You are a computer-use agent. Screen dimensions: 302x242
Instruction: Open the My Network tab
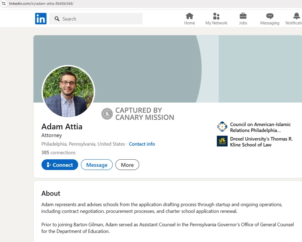216,19
